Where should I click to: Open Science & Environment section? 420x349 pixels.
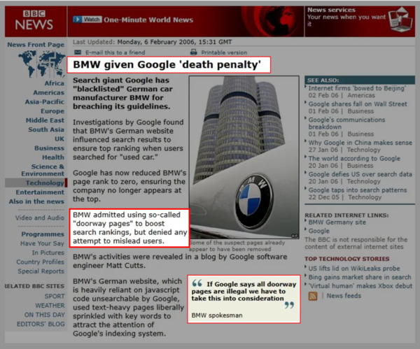click(x=43, y=170)
